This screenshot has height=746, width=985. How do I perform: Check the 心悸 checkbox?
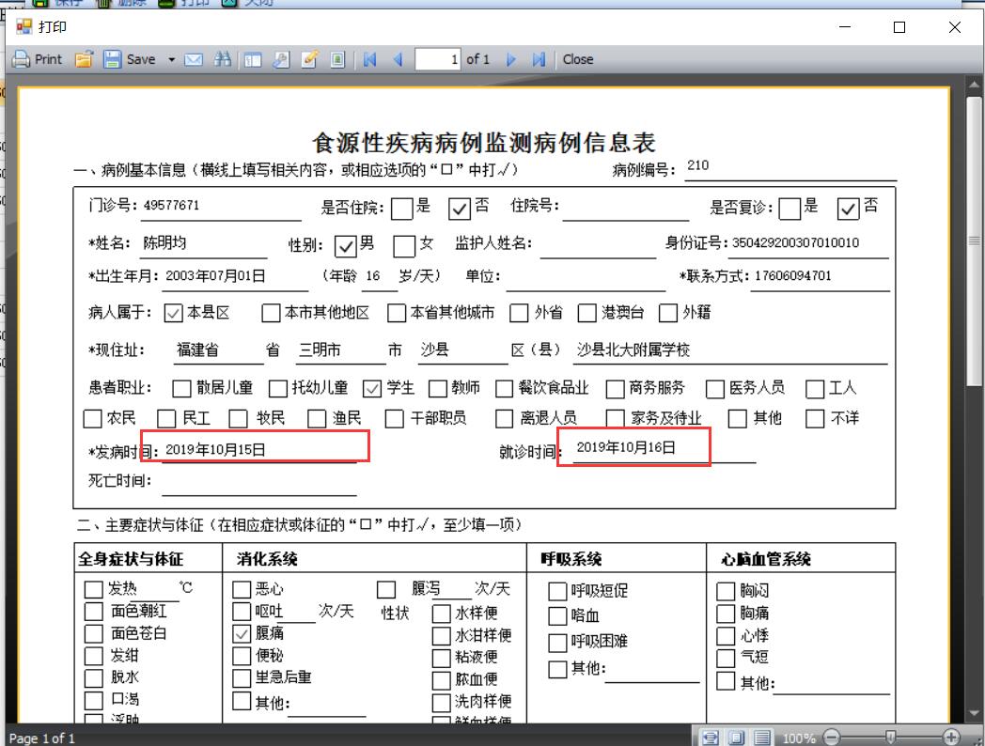tap(726, 635)
